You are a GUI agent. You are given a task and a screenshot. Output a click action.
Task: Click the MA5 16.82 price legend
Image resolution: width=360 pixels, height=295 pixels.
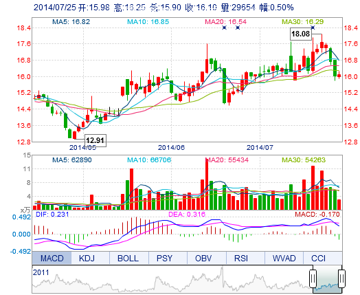(x=71, y=22)
